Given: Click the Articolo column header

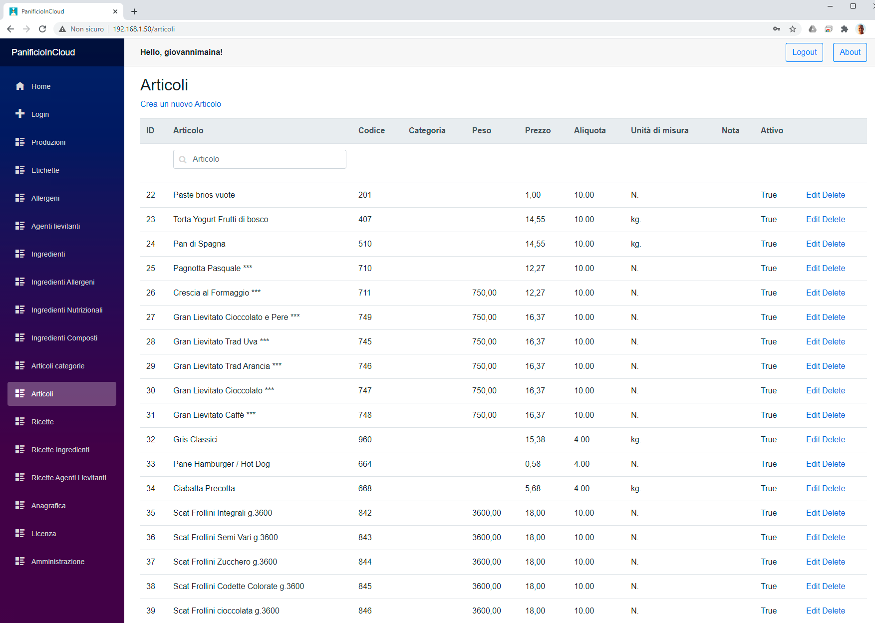Looking at the screenshot, I should coord(188,130).
